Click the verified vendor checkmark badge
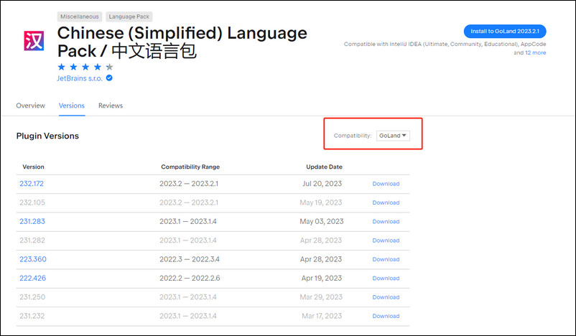 (x=109, y=78)
